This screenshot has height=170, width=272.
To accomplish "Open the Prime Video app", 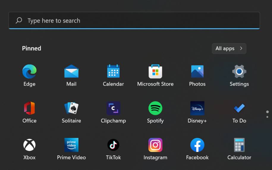I will click(71, 145).
